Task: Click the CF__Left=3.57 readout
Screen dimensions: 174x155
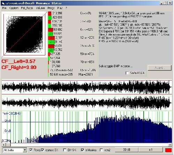Action: [x=18, y=61]
